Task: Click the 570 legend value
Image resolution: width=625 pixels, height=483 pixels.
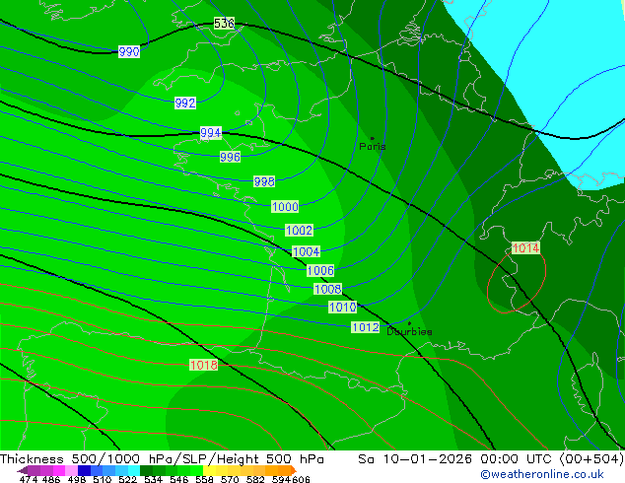Action: pos(230,479)
